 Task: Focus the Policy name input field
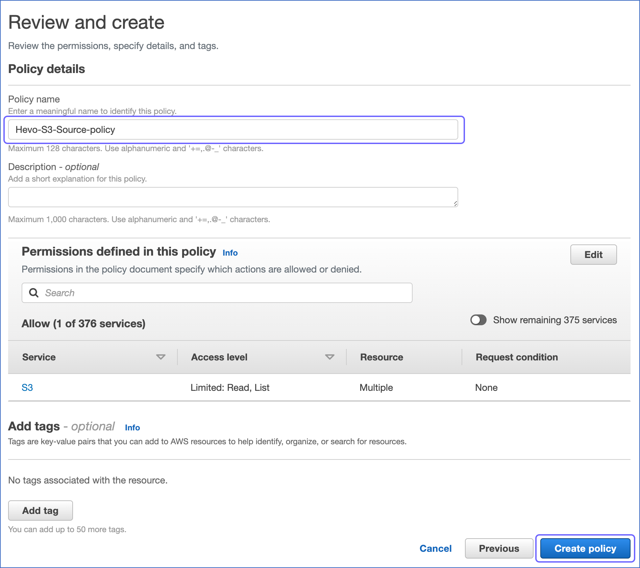pos(233,129)
